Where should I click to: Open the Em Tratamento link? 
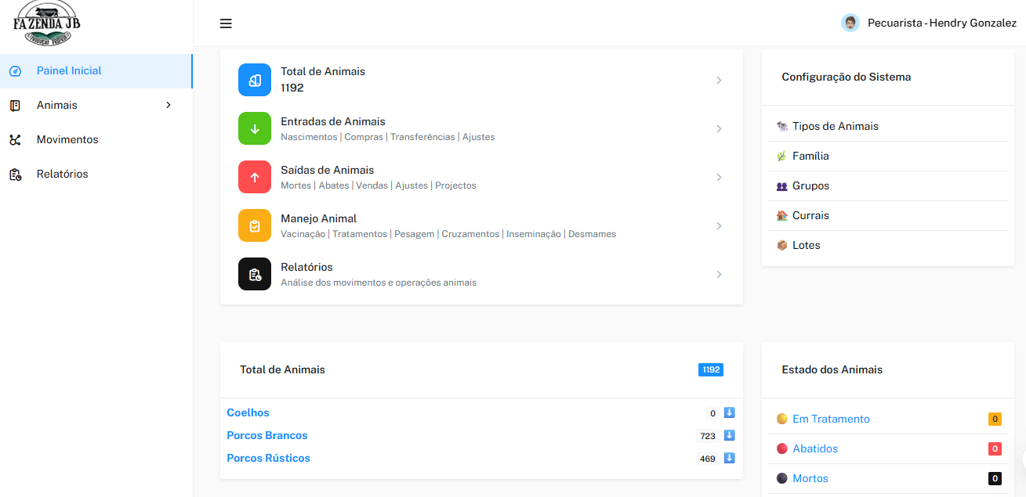(x=831, y=419)
